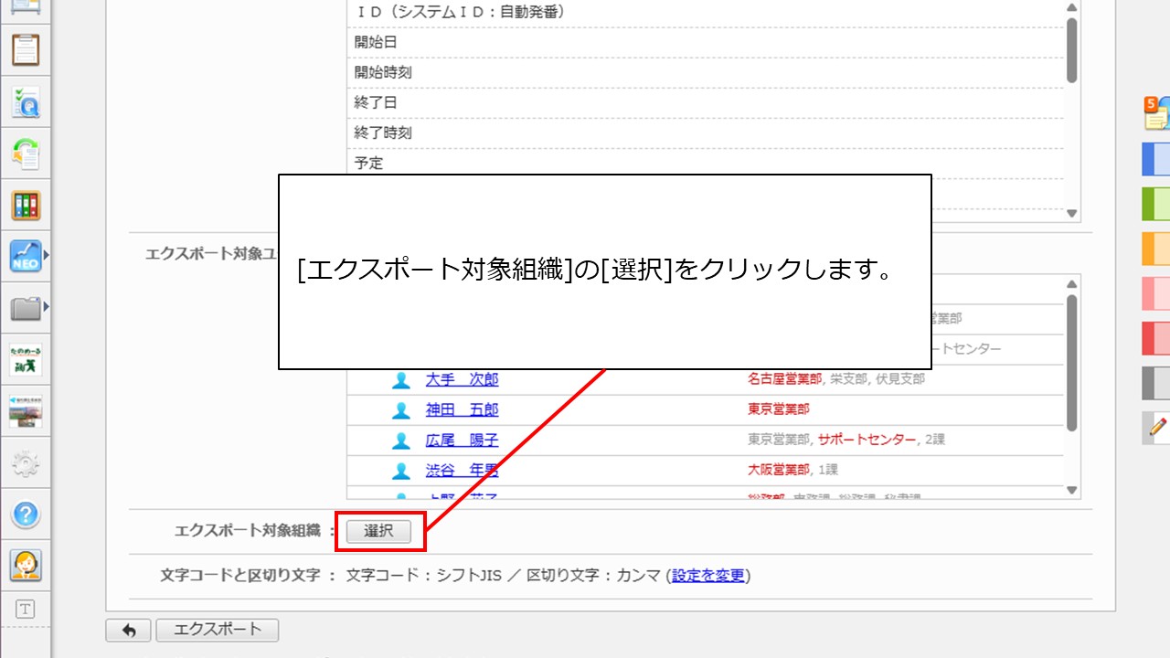Open user link 大手 次郎
Image resolution: width=1170 pixels, height=658 pixels.
tap(463, 379)
